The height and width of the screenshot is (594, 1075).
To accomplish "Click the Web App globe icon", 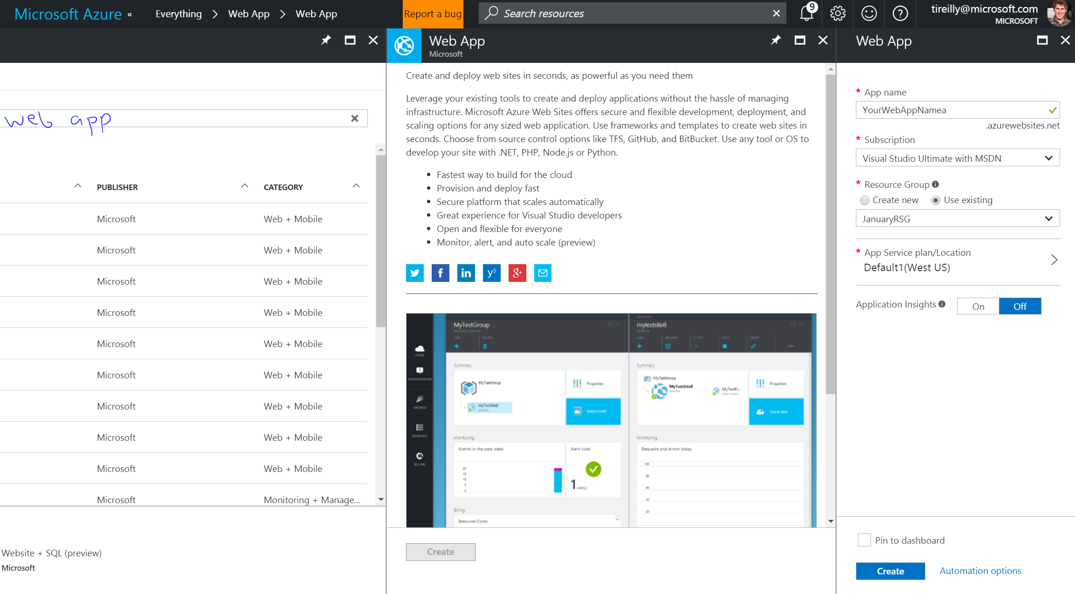I will (x=404, y=46).
